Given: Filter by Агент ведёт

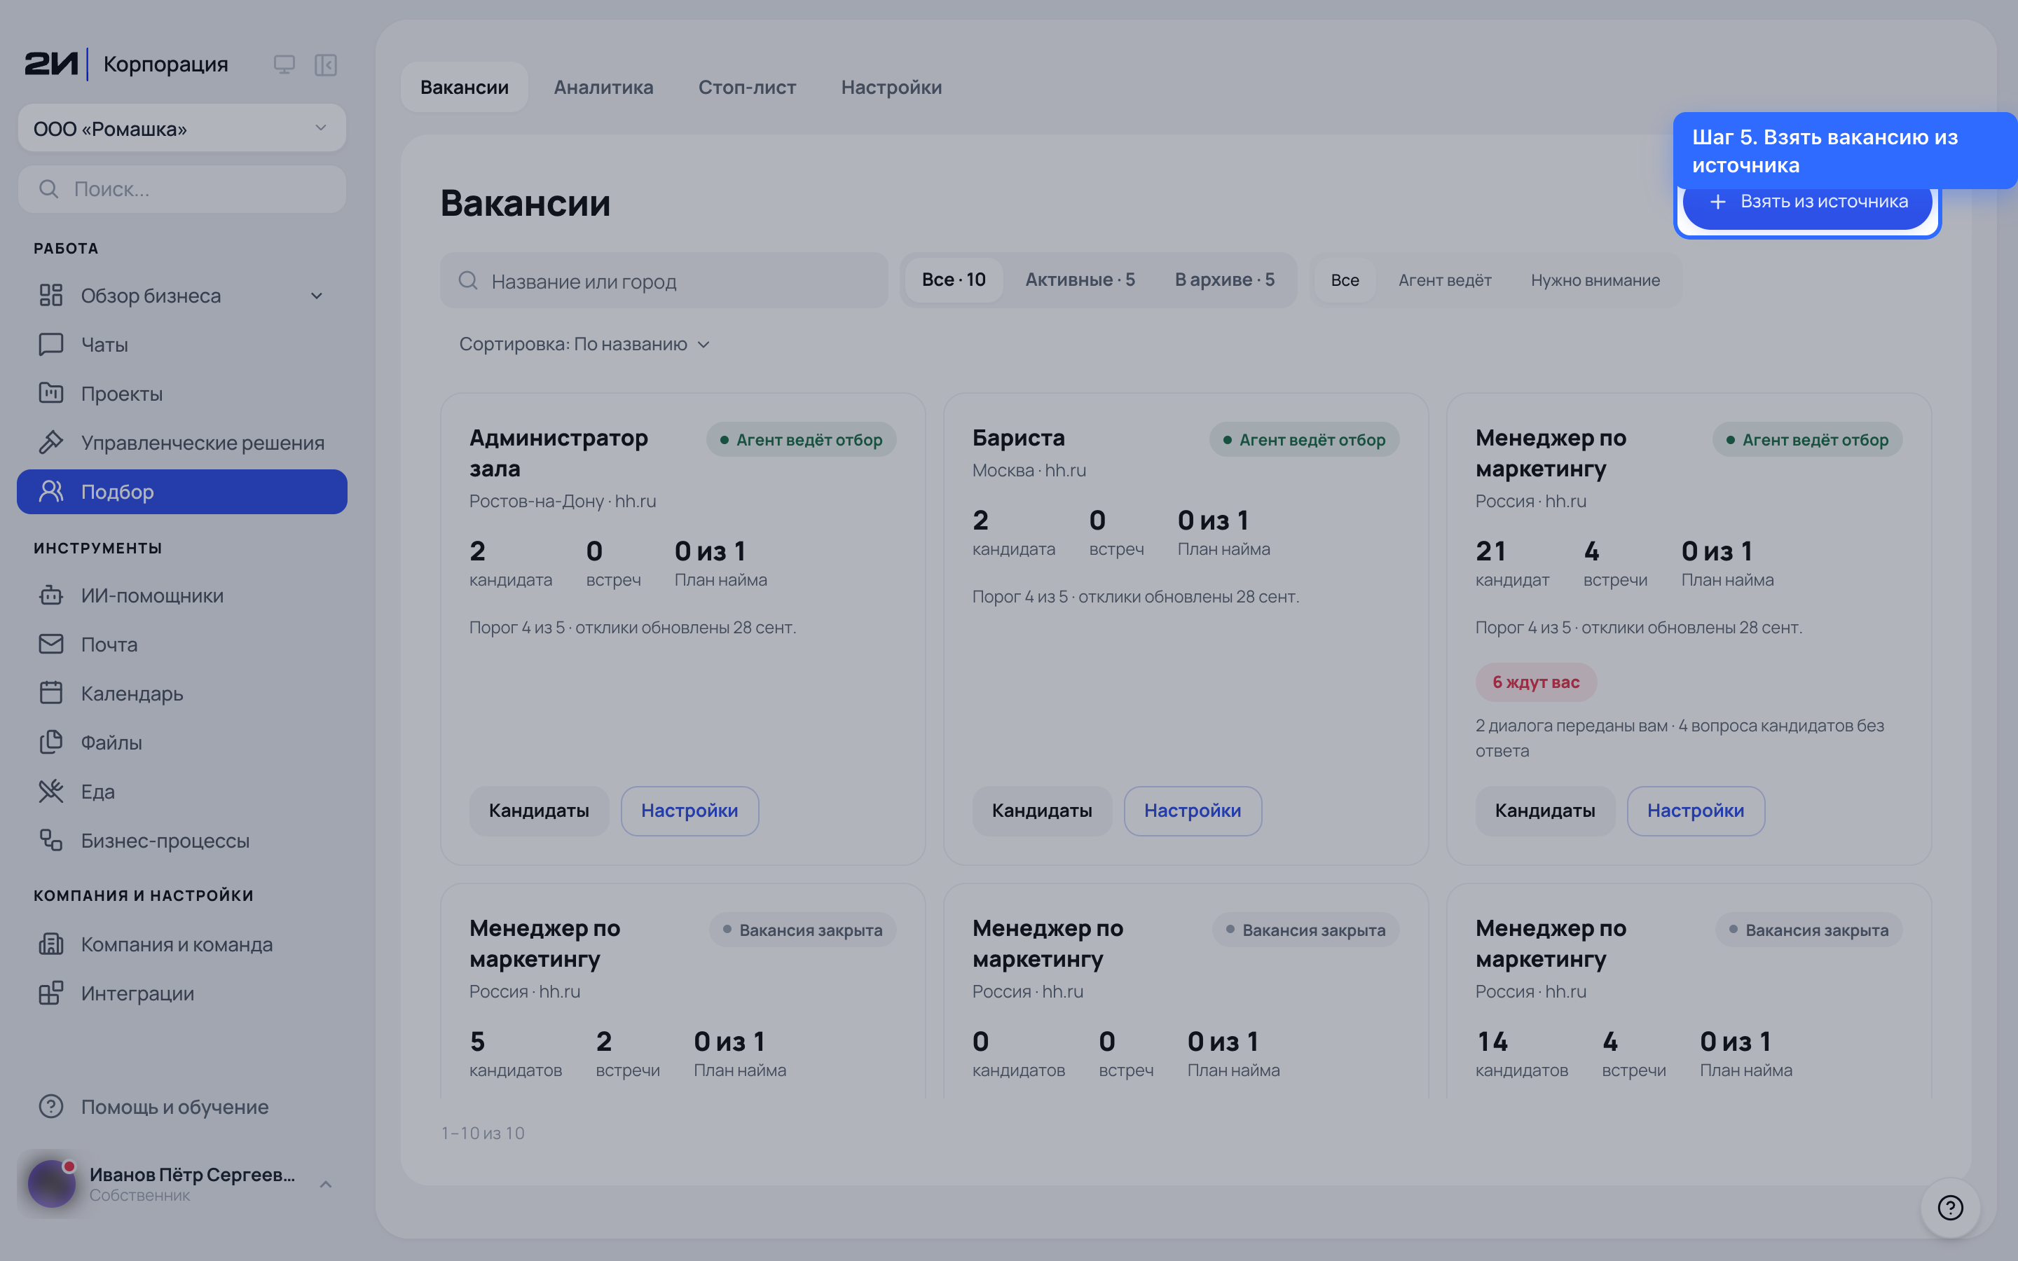Looking at the screenshot, I should point(1444,280).
